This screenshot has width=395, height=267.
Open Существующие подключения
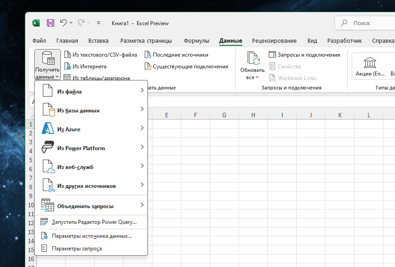click(x=186, y=67)
